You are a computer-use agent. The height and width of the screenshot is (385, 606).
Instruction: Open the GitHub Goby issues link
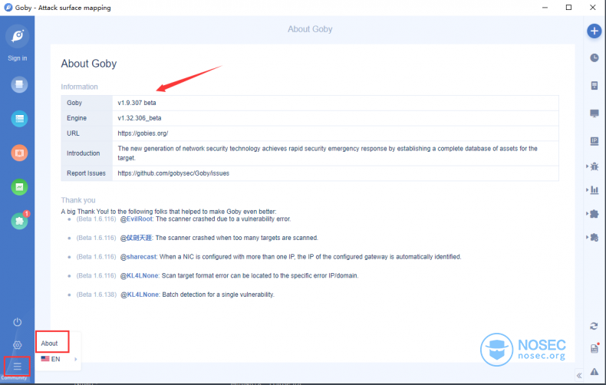(173, 173)
